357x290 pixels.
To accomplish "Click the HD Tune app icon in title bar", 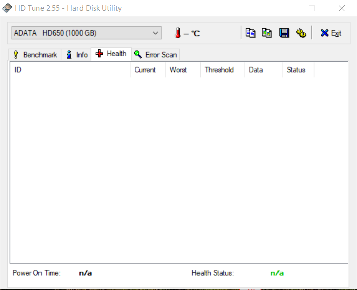I will pyautogui.click(x=7, y=8).
